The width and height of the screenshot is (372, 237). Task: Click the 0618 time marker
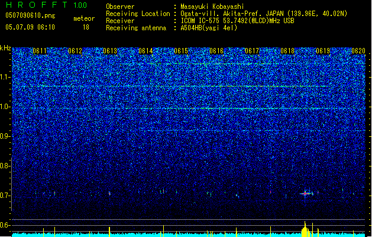click(287, 51)
